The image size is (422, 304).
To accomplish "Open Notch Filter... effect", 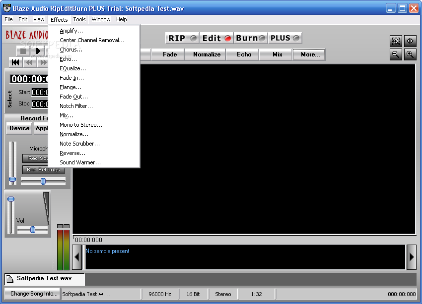I will point(94,106).
